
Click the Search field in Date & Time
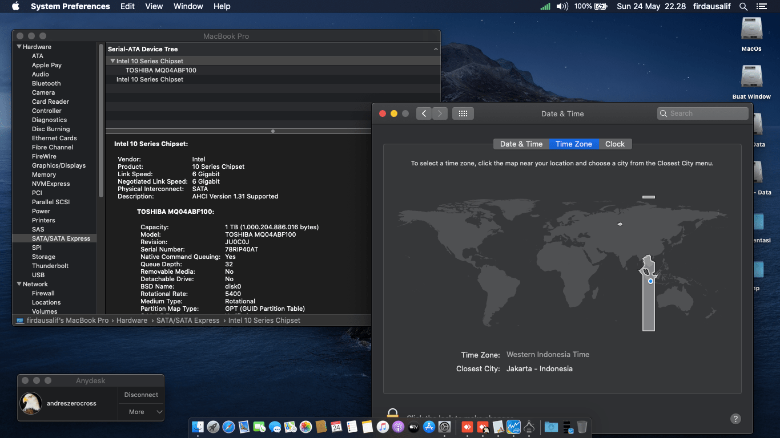702,113
